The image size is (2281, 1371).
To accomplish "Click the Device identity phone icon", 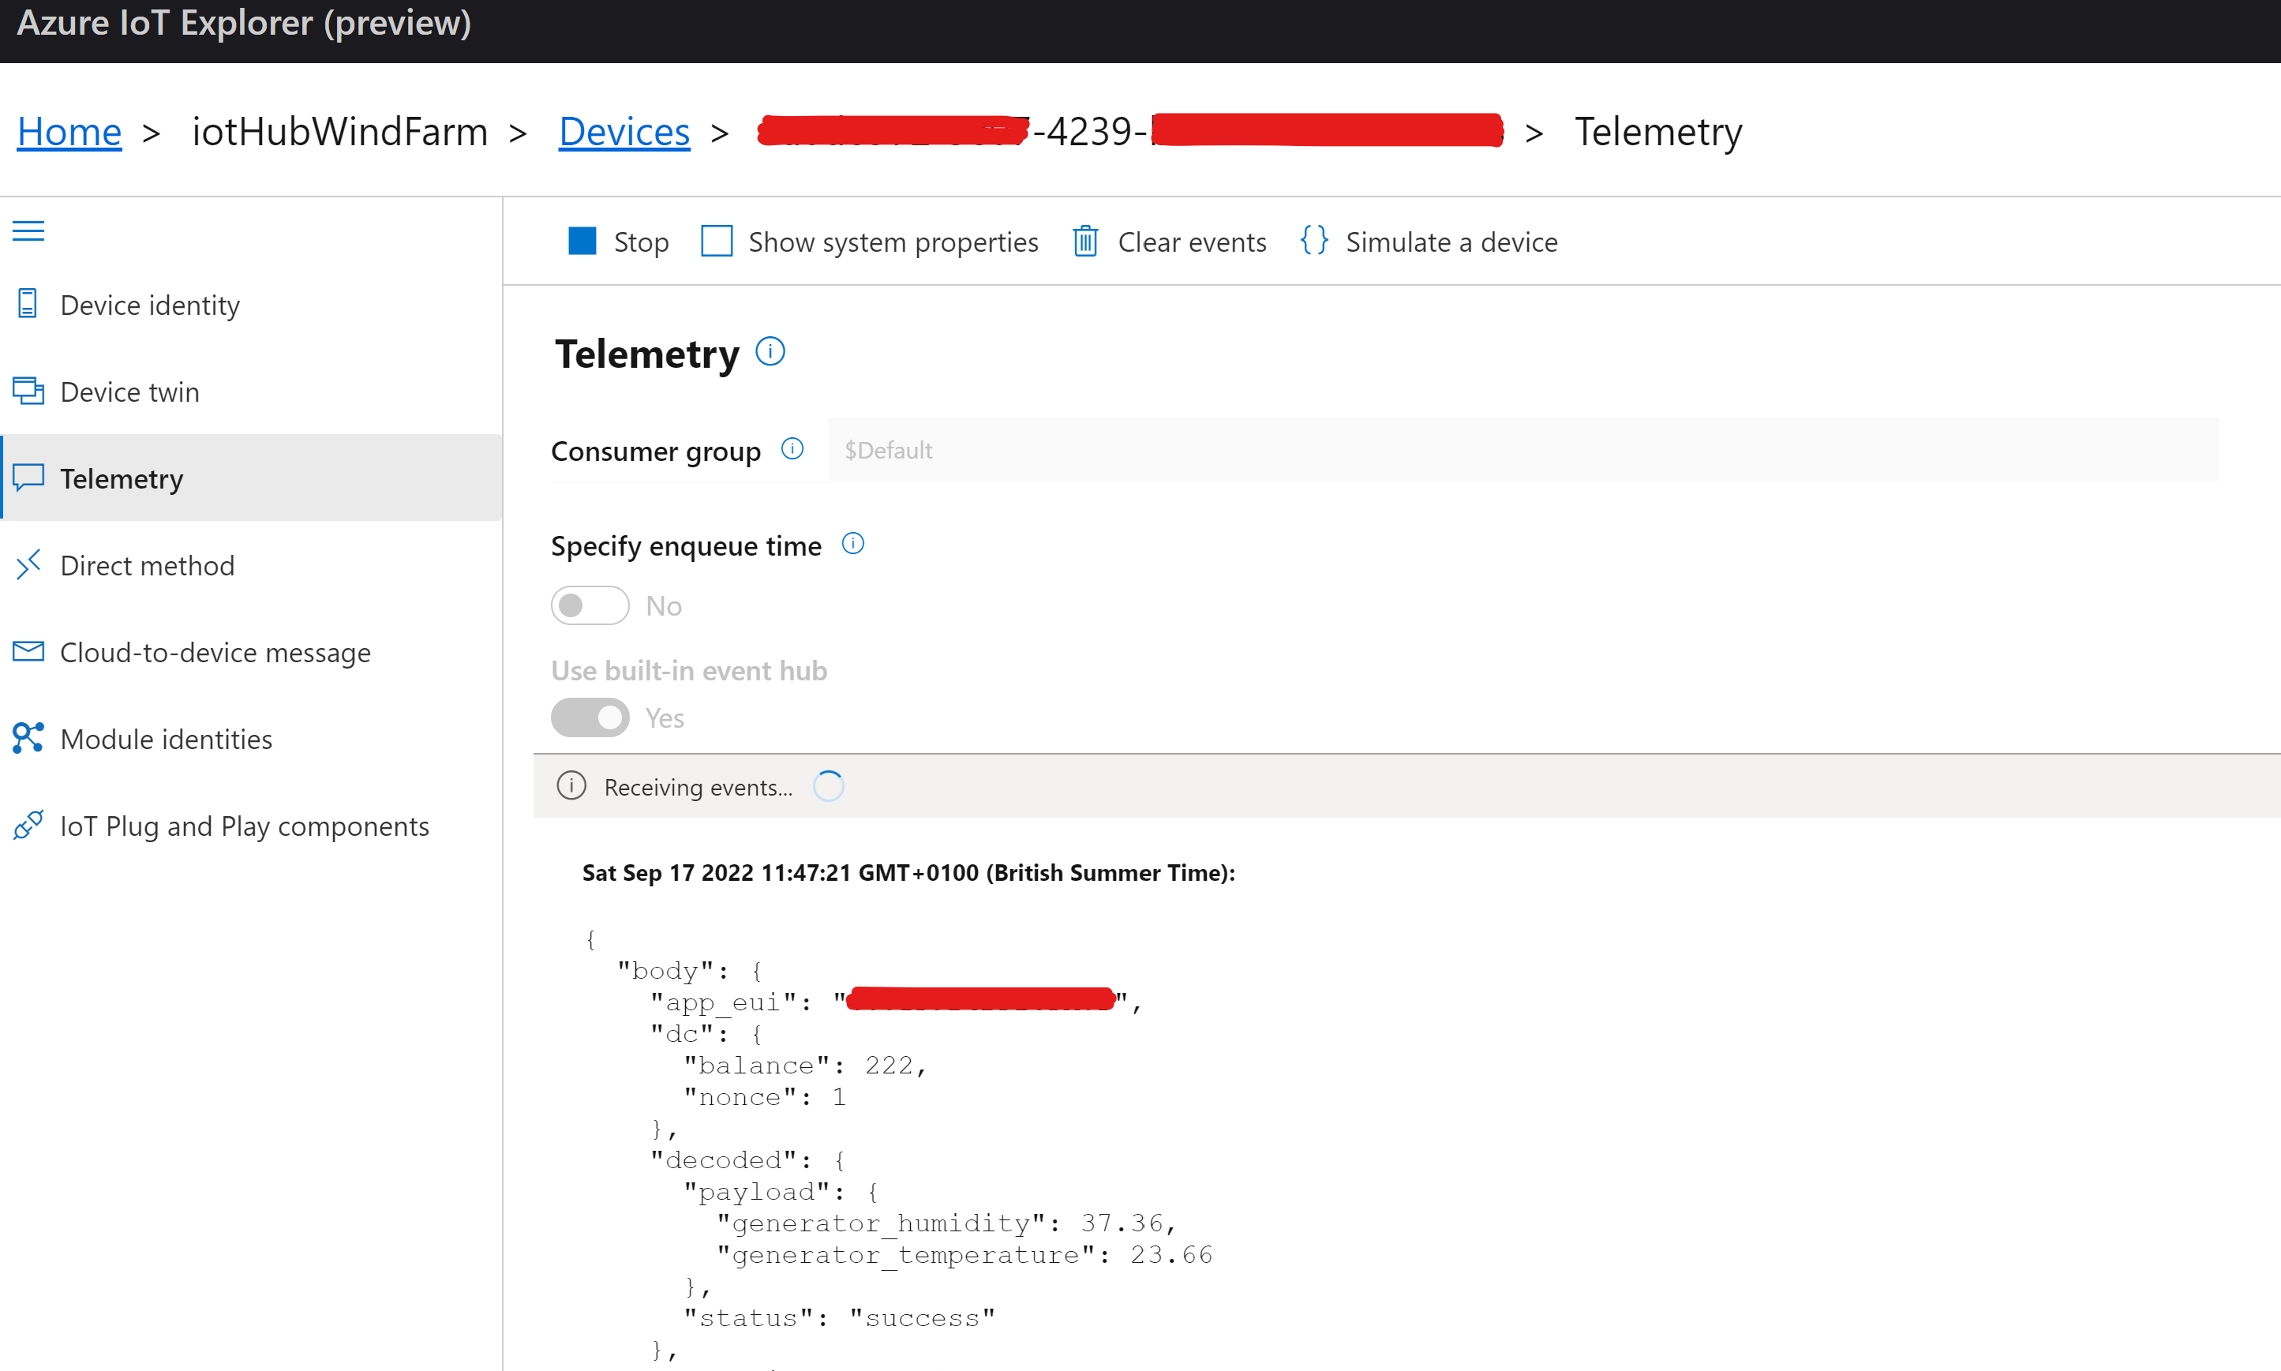I will click(x=28, y=303).
